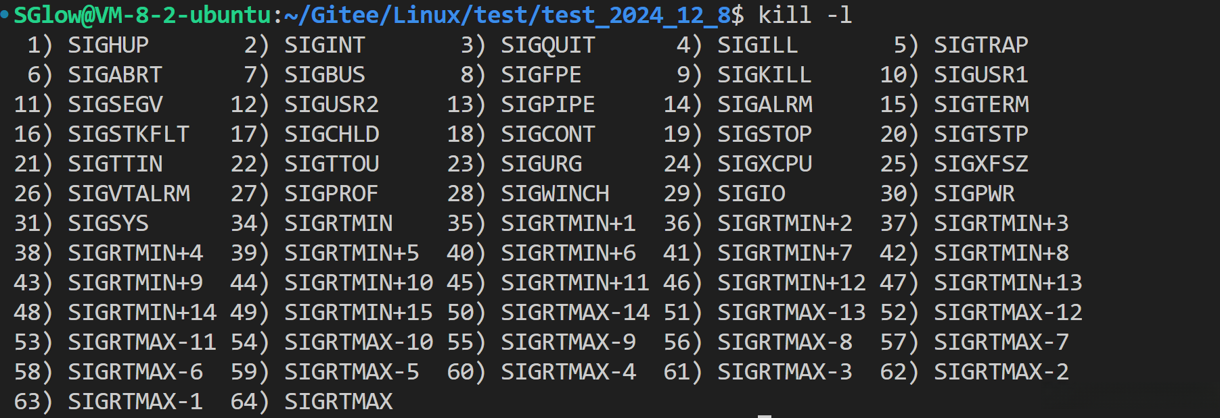Click the SIGRTMAX-14 signal name
Image resolution: width=1220 pixels, height=418 pixels.
575,313
